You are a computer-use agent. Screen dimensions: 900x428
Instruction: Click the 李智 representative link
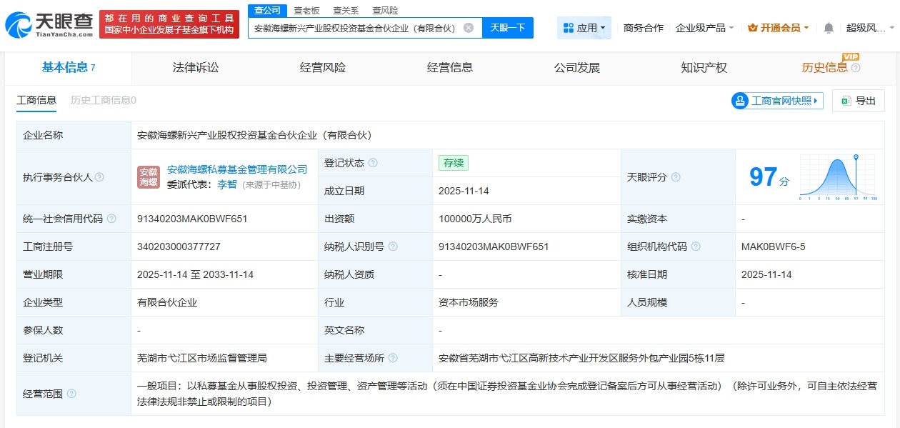(x=226, y=184)
